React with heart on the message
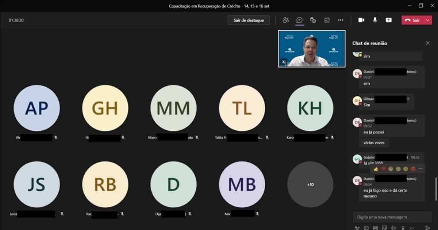Image resolution: width=438 pixels, height=230 pixels. (383, 169)
